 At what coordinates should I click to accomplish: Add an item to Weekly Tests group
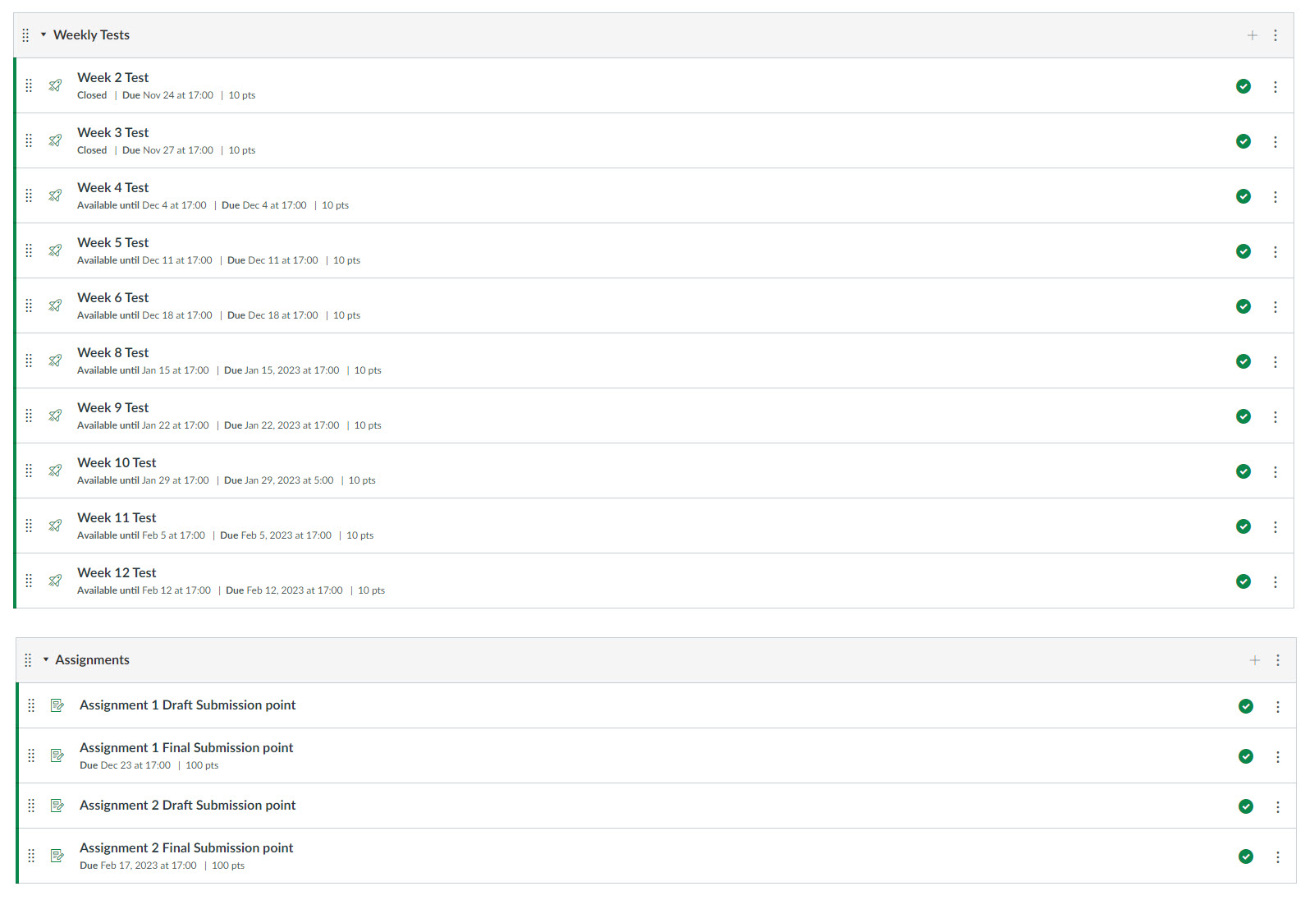(1252, 35)
